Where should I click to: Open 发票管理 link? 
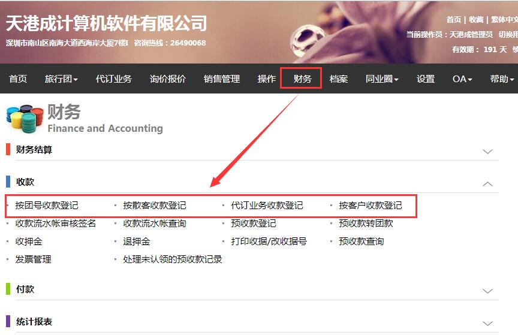(x=33, y=259)
